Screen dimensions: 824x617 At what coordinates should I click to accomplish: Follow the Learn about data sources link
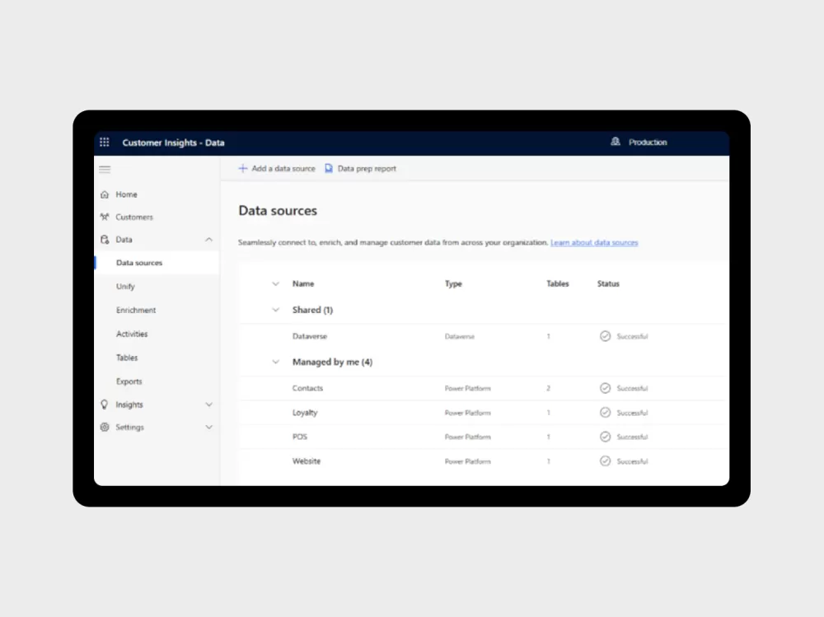594,242
